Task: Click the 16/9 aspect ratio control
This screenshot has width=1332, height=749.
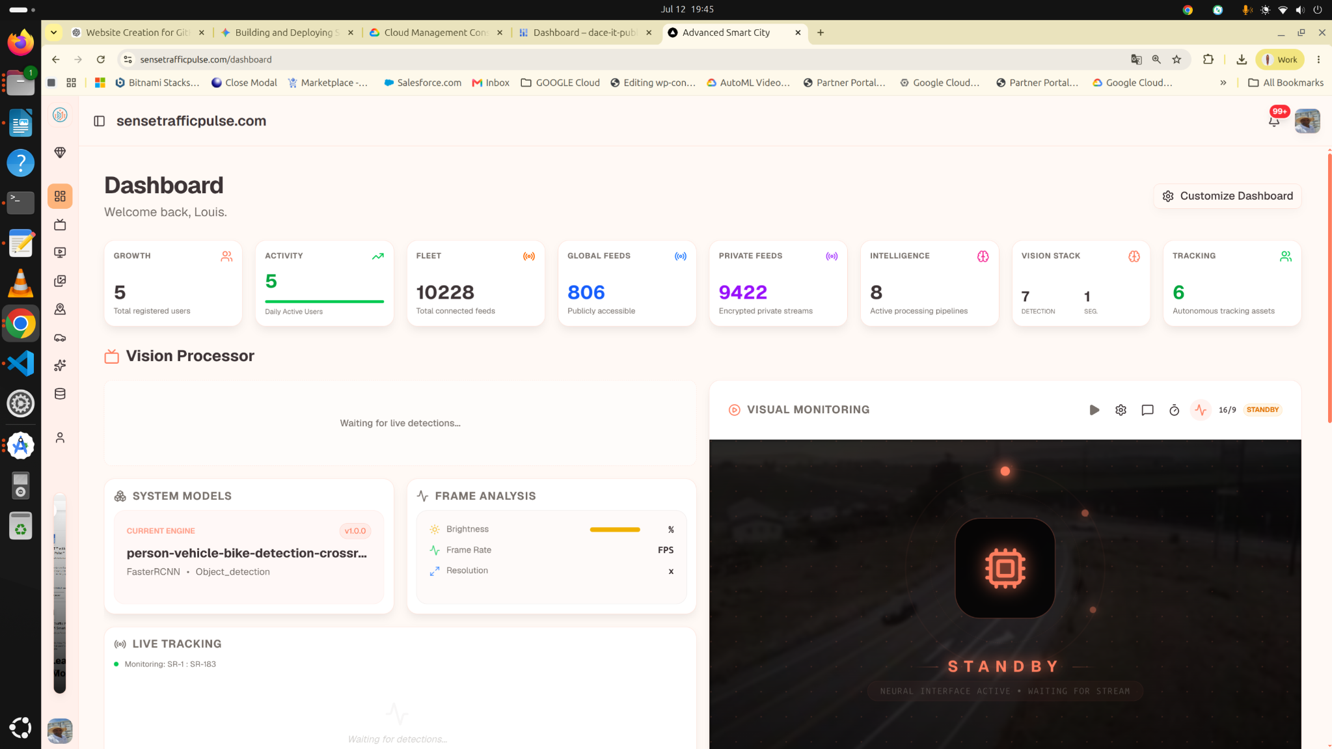Action: tap(1227, 409)
